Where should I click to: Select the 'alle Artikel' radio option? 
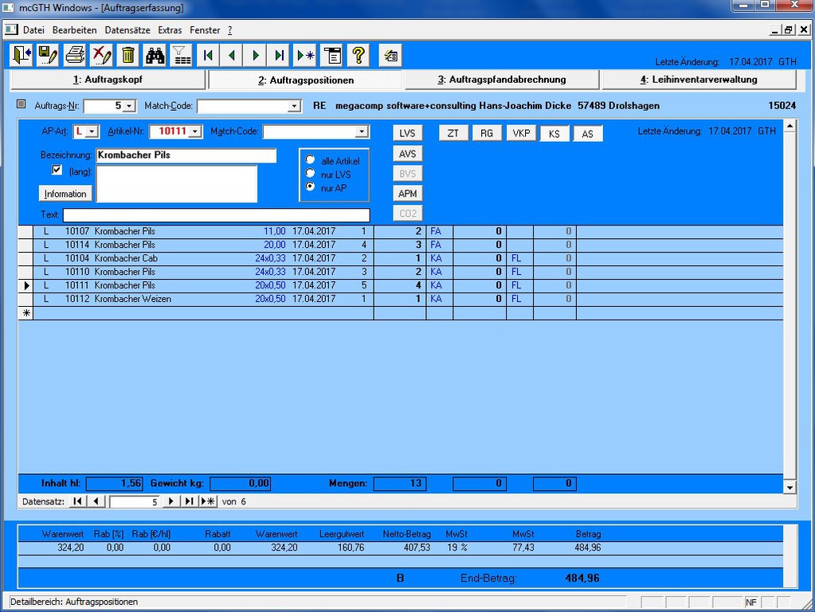point(311,160)
